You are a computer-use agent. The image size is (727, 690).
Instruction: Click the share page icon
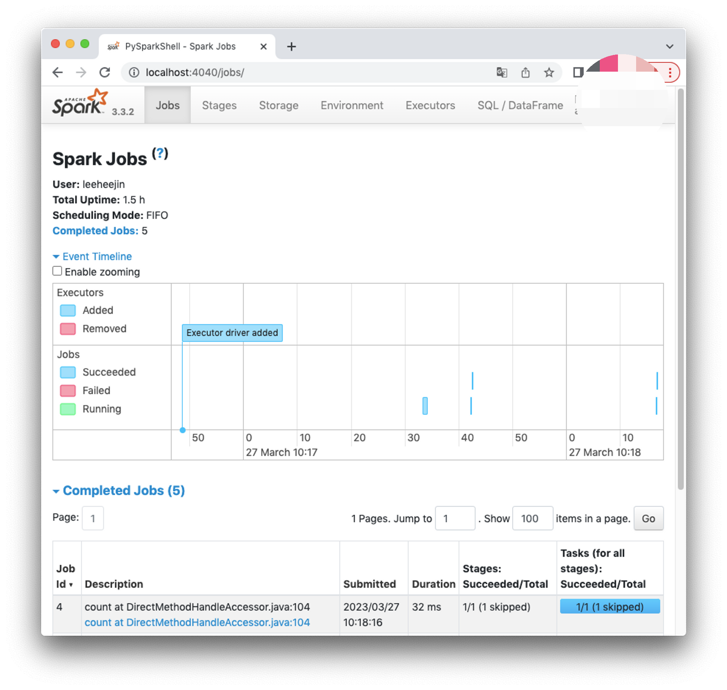pos(525,72)
